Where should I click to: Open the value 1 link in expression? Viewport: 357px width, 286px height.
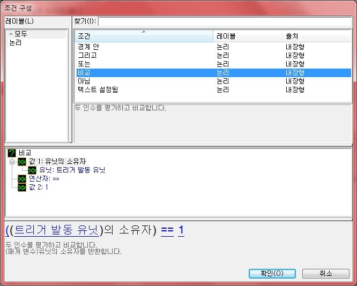tap(181, 230)
